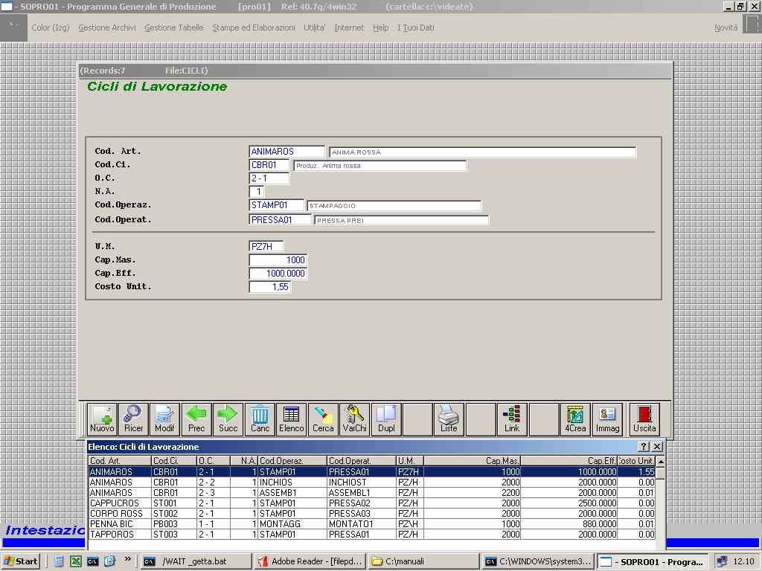Click the O.C. field containing 2 - 1
This screenshot has height=571, width=762.
(x=269, y=178)
